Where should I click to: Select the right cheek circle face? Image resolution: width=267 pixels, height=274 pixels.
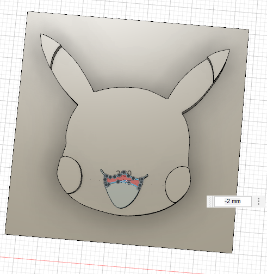178,184
